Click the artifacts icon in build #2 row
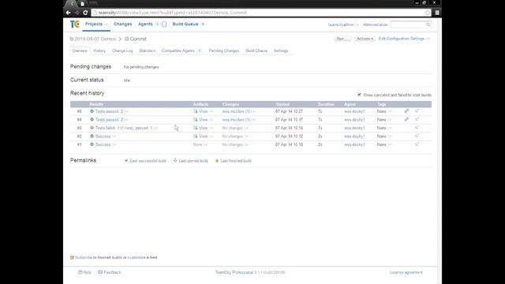This screenshot has width=505, height=284. click(x=195, y=136)
